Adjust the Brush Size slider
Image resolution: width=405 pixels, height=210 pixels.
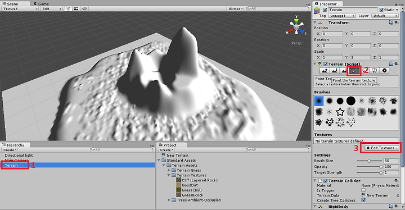tap(369, 161)
